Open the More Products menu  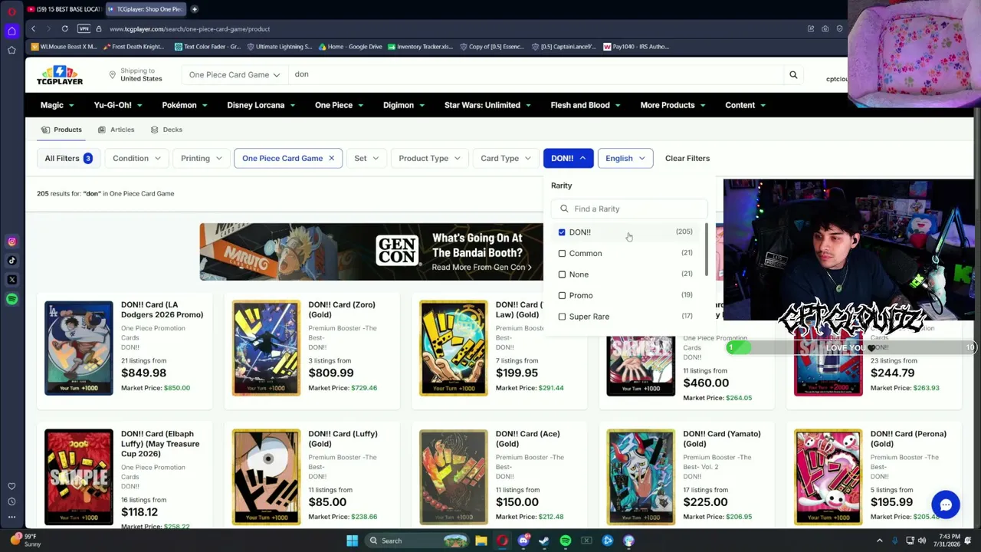tap(673, 105)
